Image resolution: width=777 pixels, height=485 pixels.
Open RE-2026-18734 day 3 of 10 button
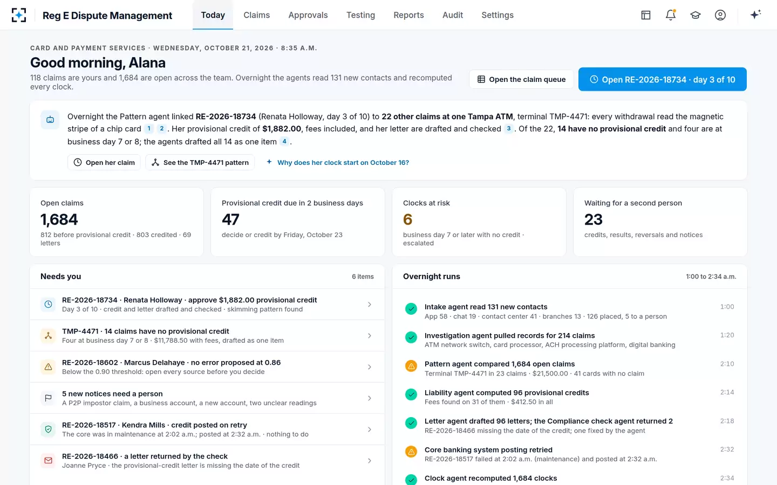pos(663,79)
